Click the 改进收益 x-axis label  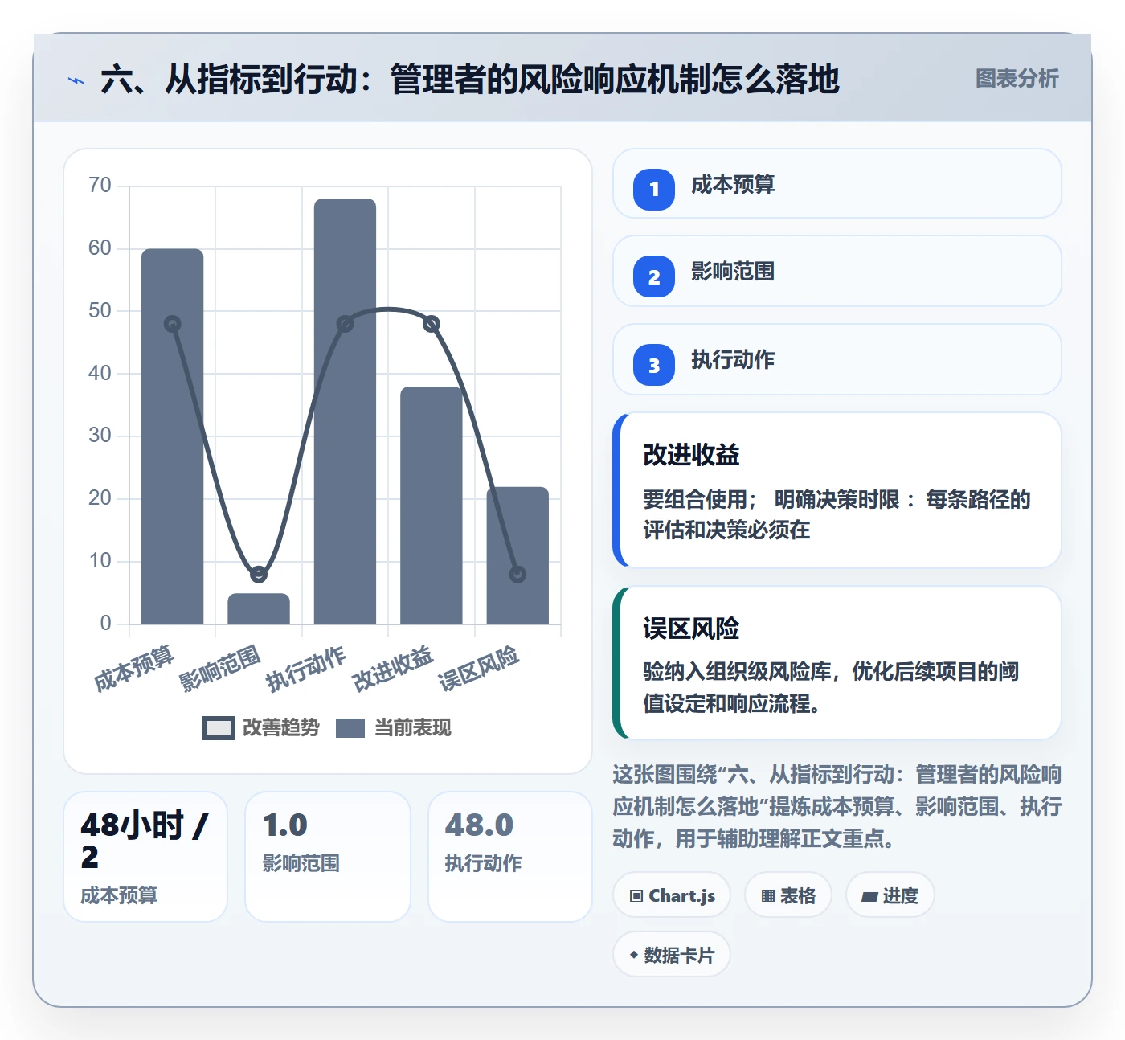[x=393, y=668]
